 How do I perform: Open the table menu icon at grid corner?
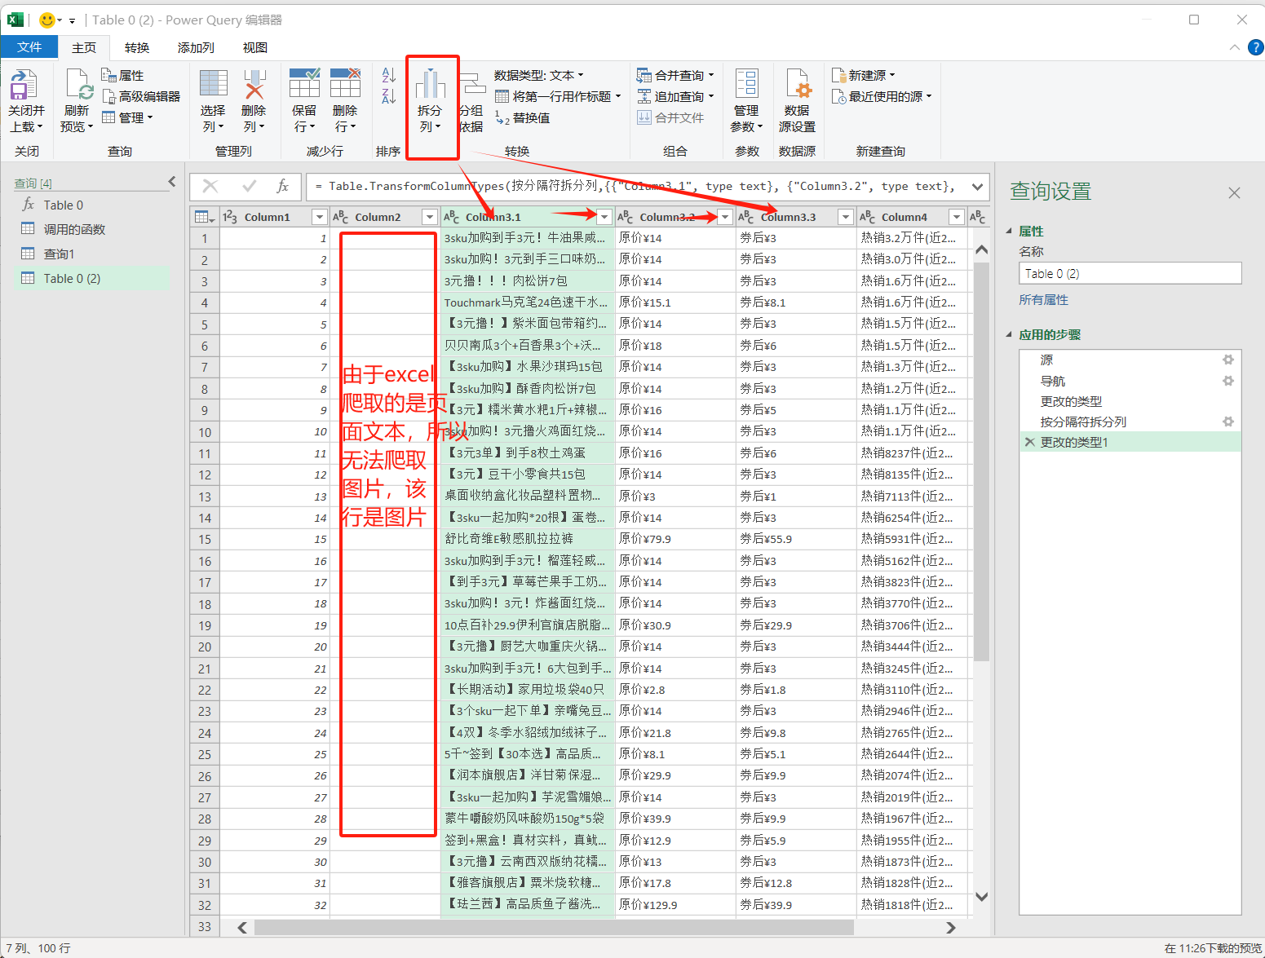pyautogui.click(x=204, y=217)
